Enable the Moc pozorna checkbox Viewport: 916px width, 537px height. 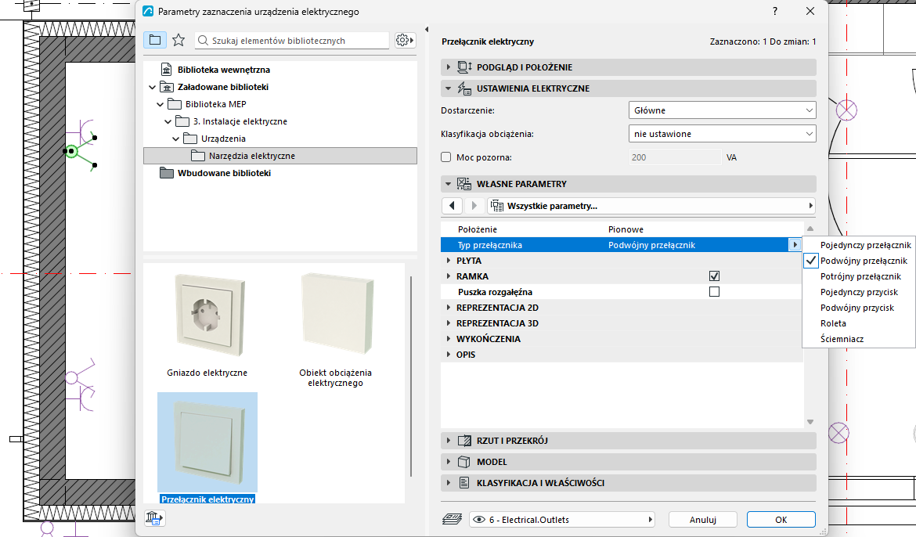coord(446,157)
